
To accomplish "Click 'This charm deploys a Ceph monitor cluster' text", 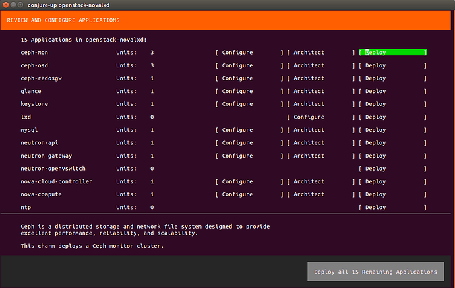I will (92, 246).
